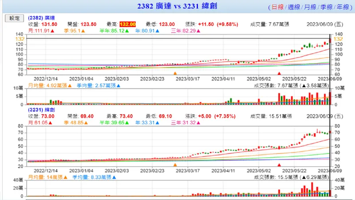The height and width of the screenshot is (200, 355).
Task: Click 緯創 change +5.00 (+7.35%)
Action: click(x=217, y=116)
